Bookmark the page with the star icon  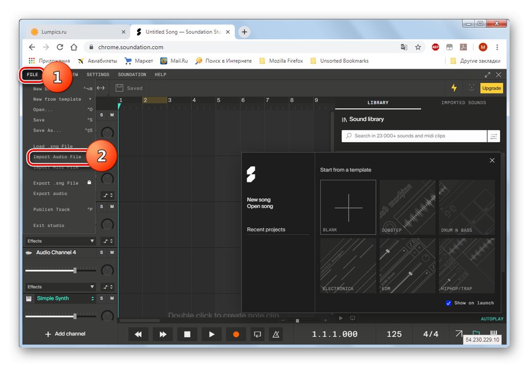[418, 47]
